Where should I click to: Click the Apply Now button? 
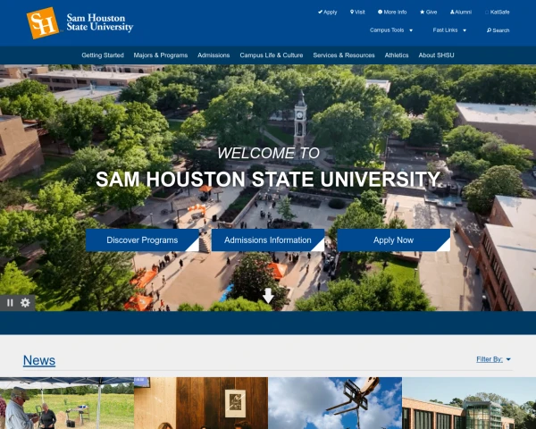(393, 240)
